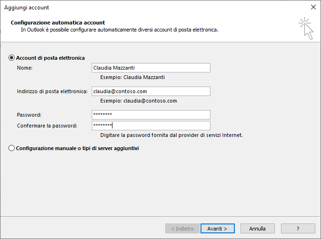
Task: Close the Aggiungi account dialog
Action: (x=313, y=7)
